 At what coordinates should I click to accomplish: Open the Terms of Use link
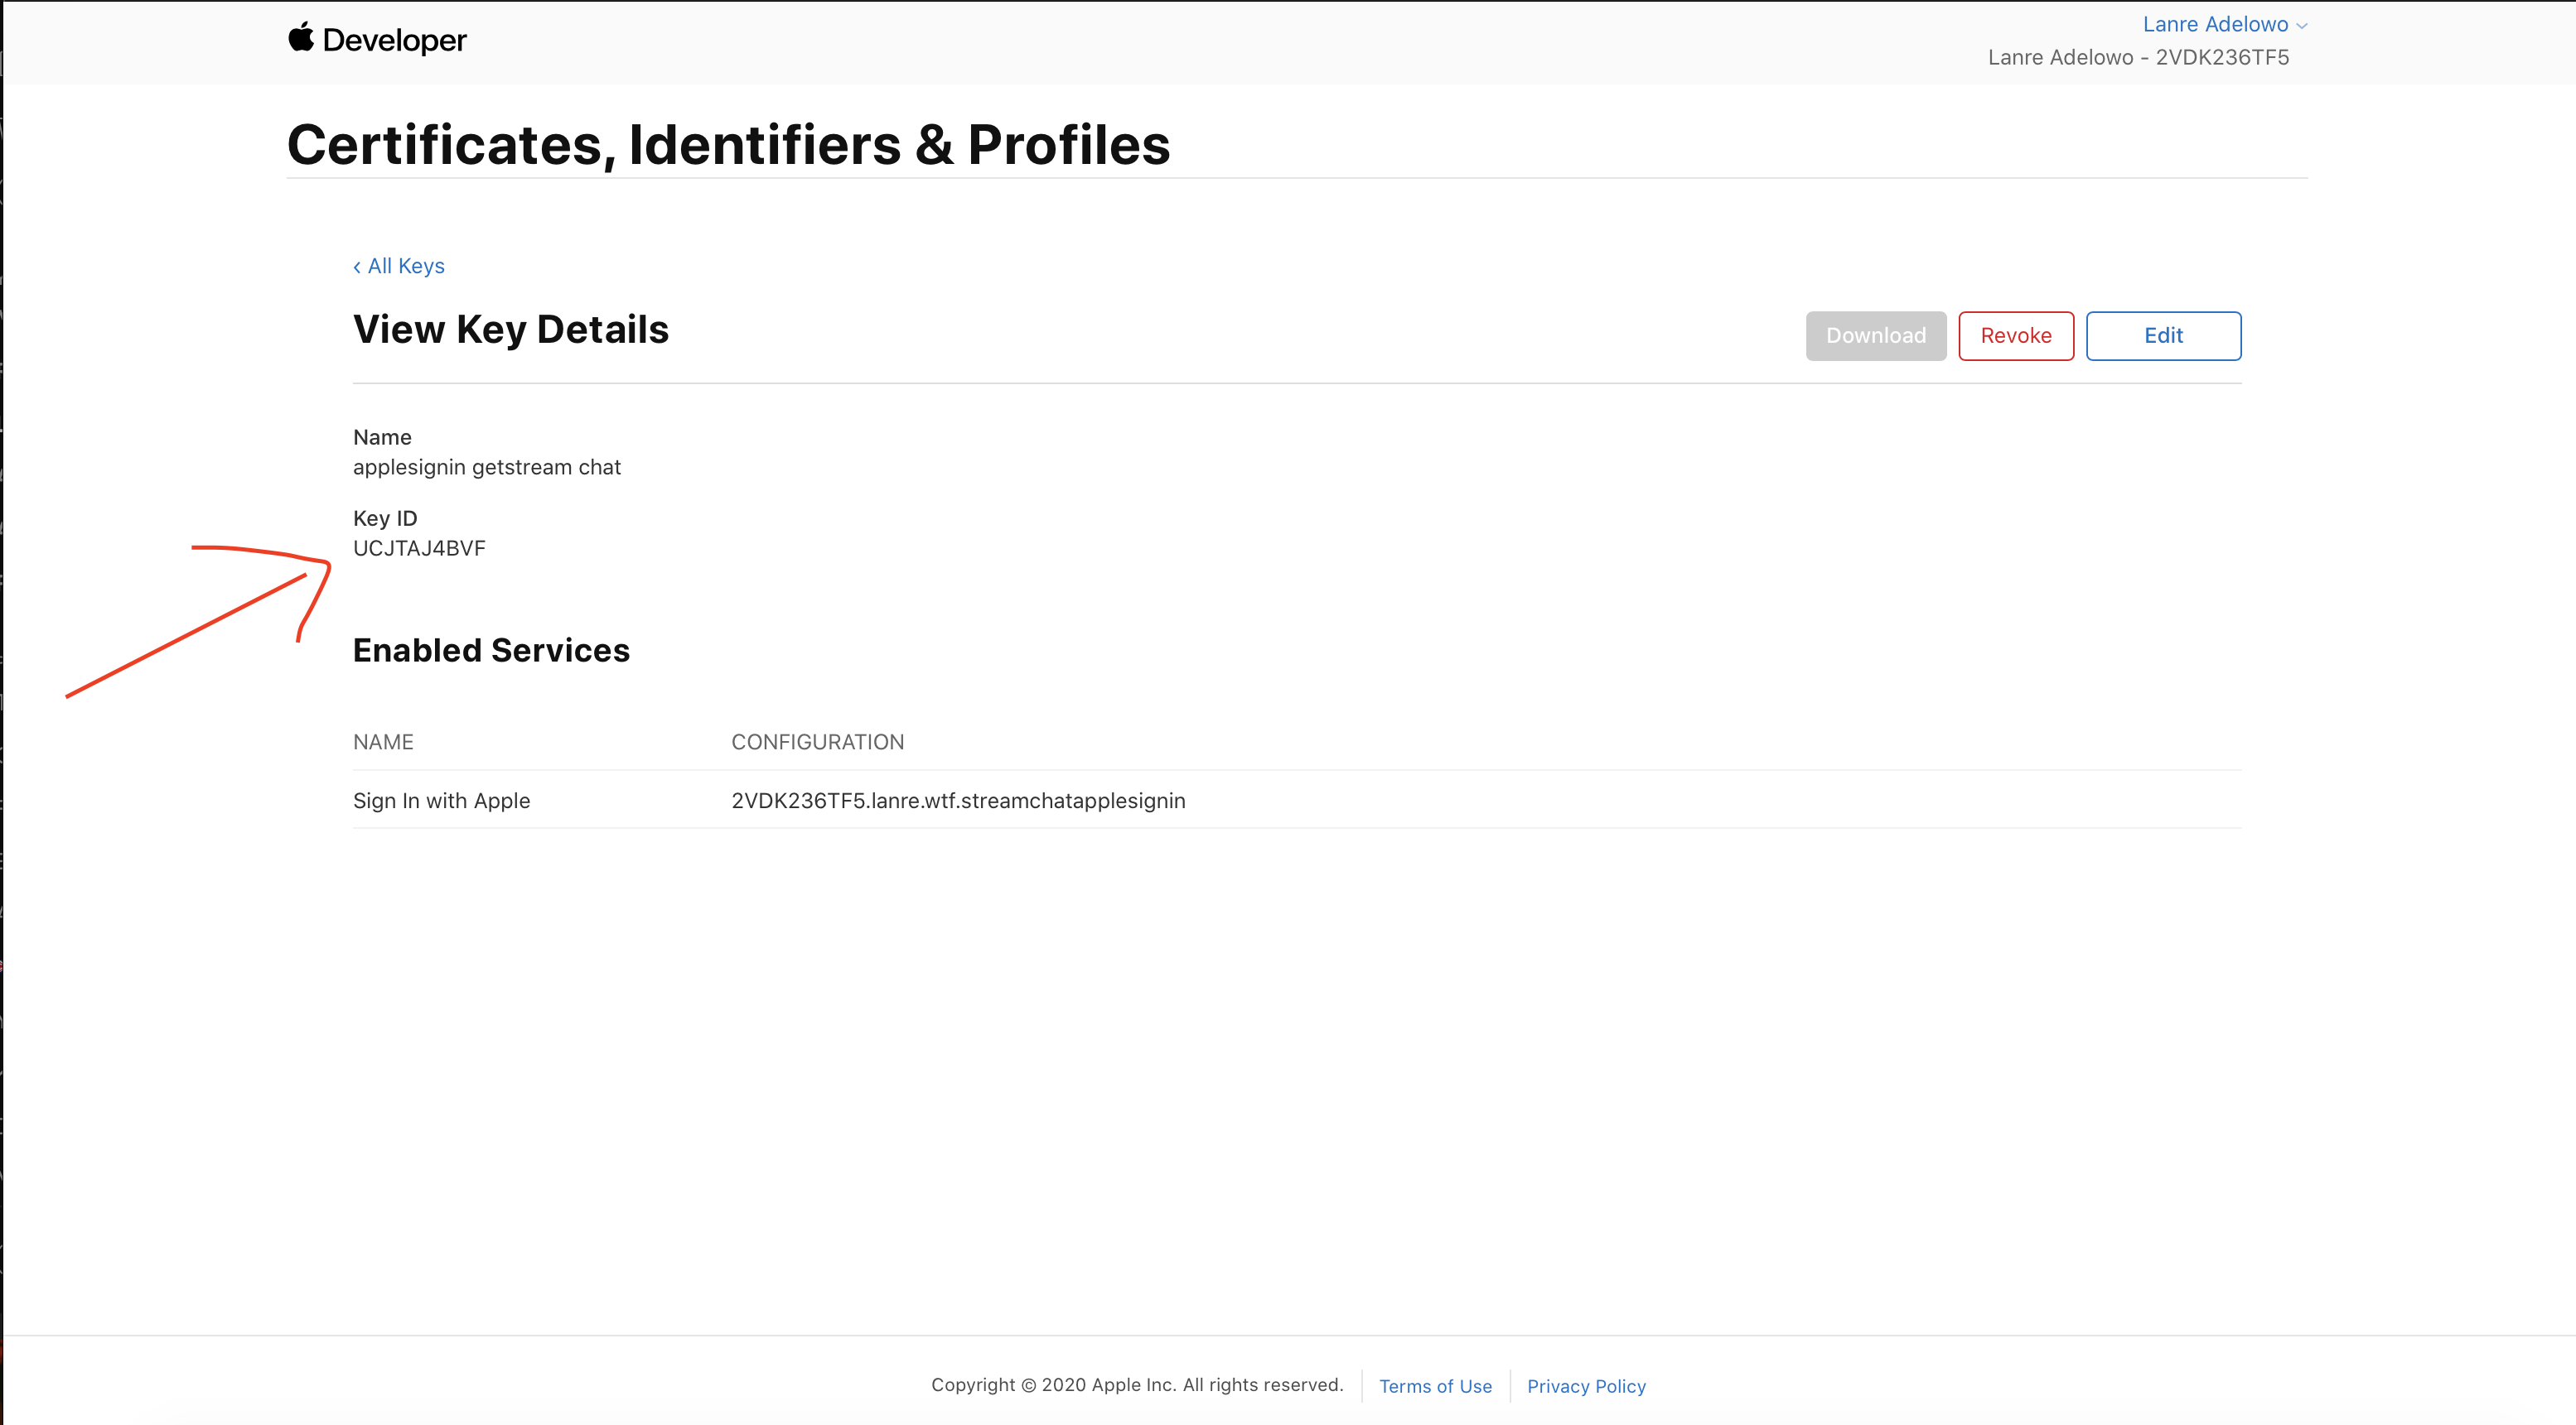[x=1435, y=1386]
